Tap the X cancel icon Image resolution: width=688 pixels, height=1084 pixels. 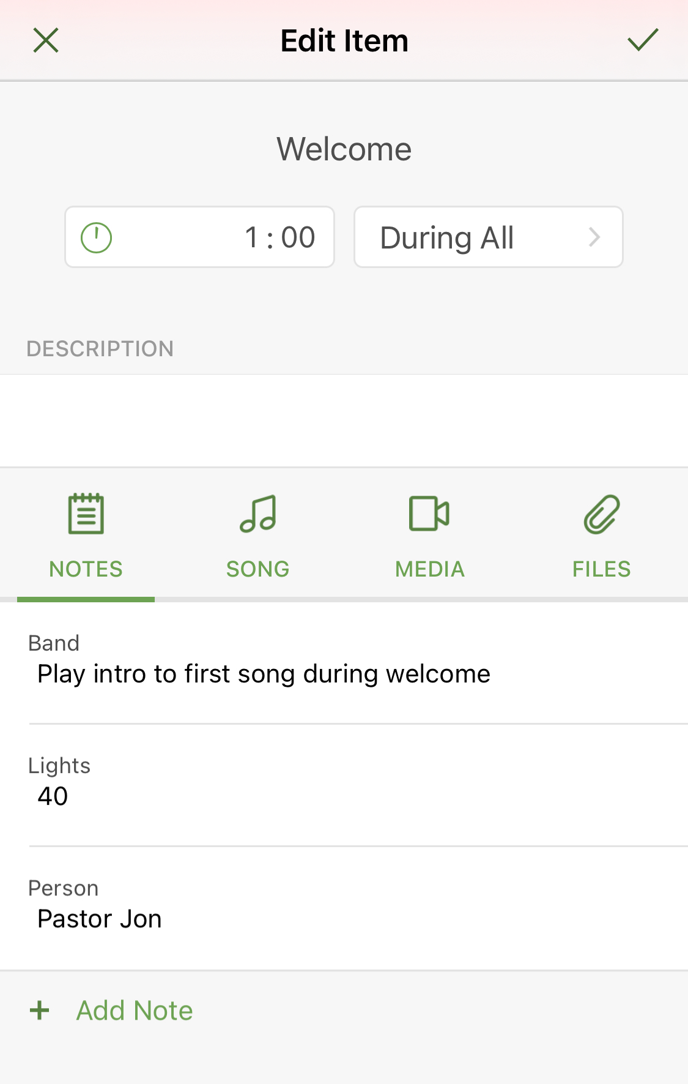46,40
